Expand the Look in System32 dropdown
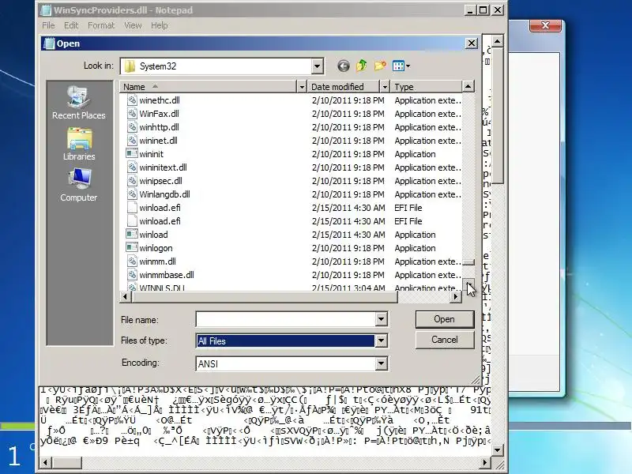 (x=318, y=66)
